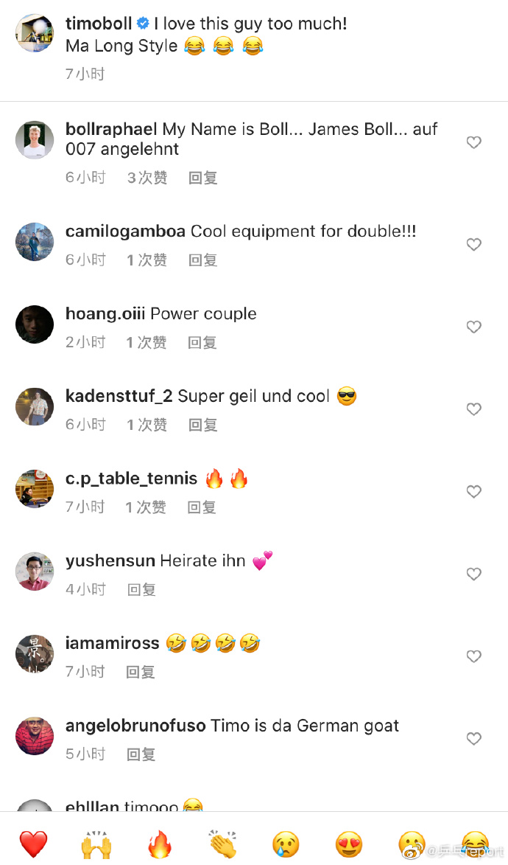Viewport: 508px width, 865px height.
Task: Reply to bollraphael's comment
Action: pos(202,178)
